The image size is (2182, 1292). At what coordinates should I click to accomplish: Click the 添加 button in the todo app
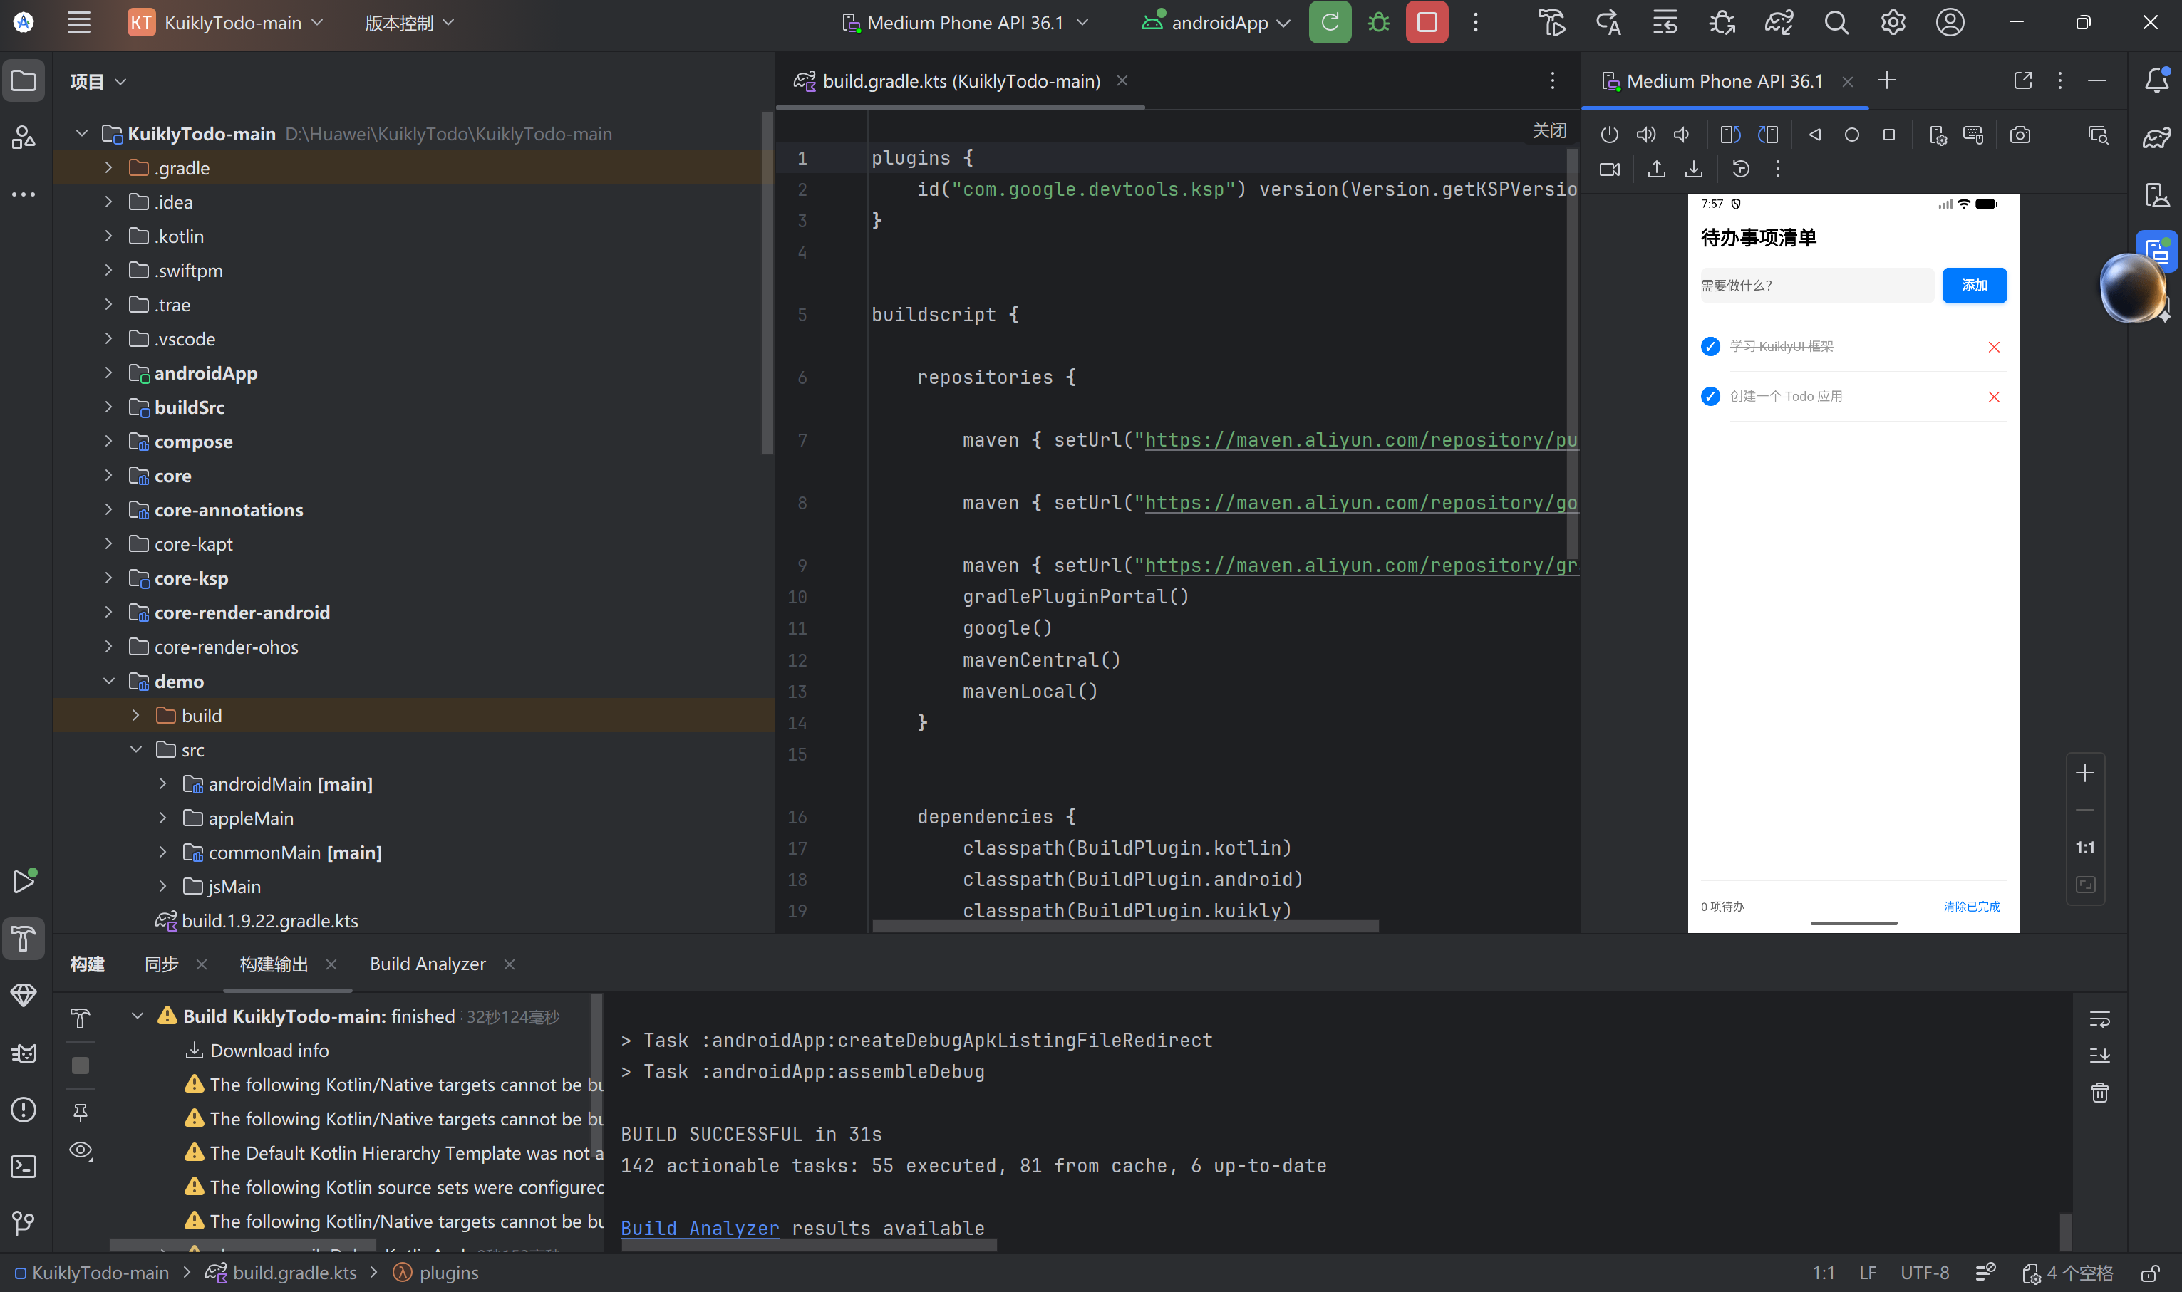pyautogui.click(x=1974, y=286)
